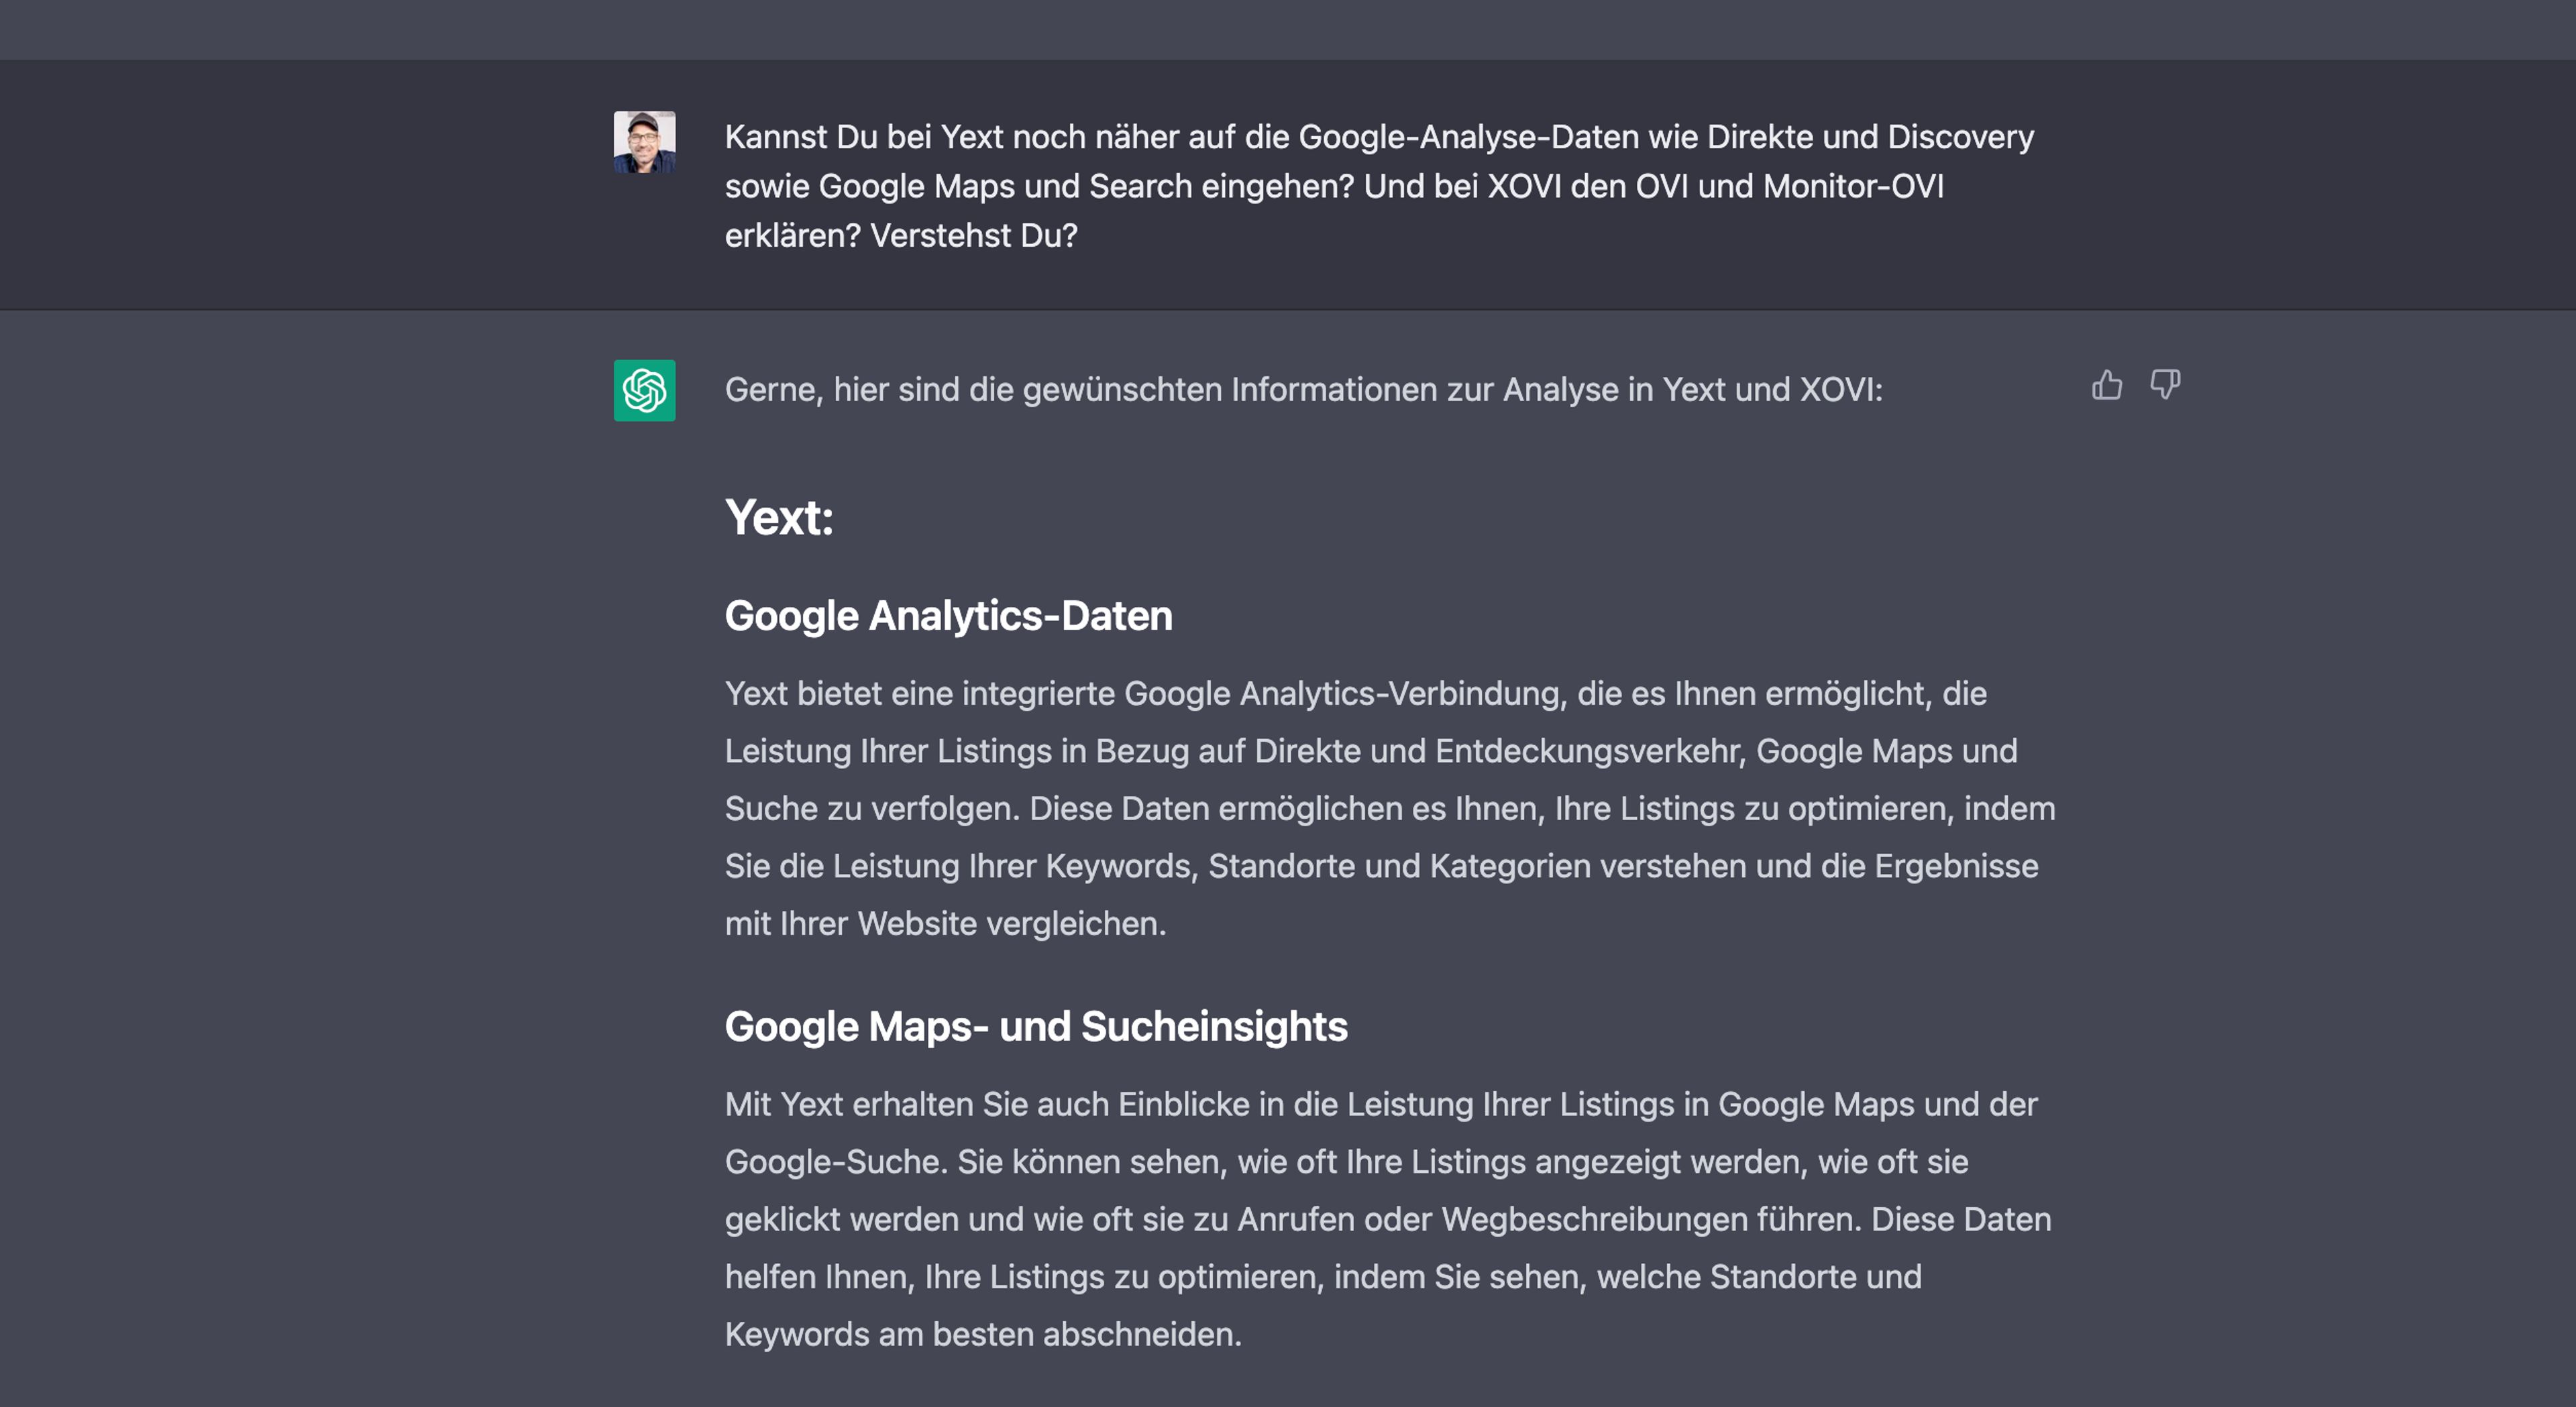Click the word 'Monitor-OVI' in the user prompt
The image size is (2576, 1407).
click(x=1853, y=186)
